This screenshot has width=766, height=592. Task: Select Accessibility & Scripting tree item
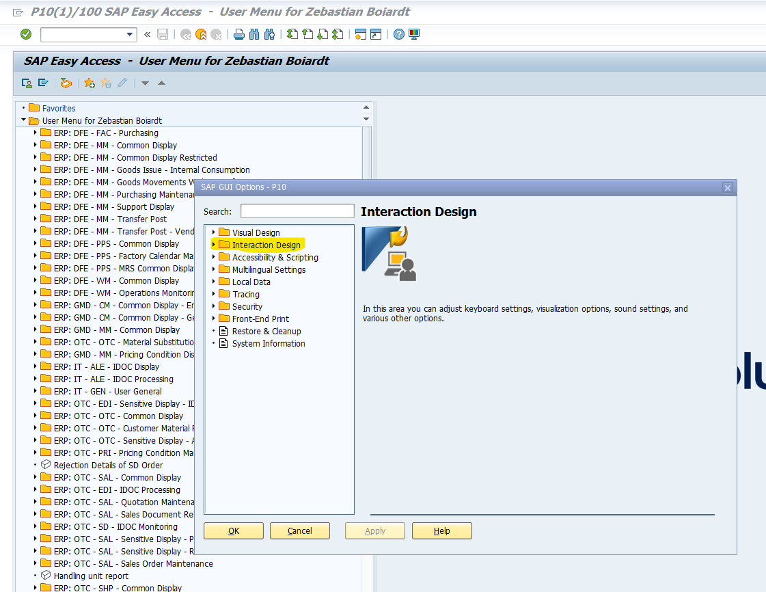(x=275, y=257)
